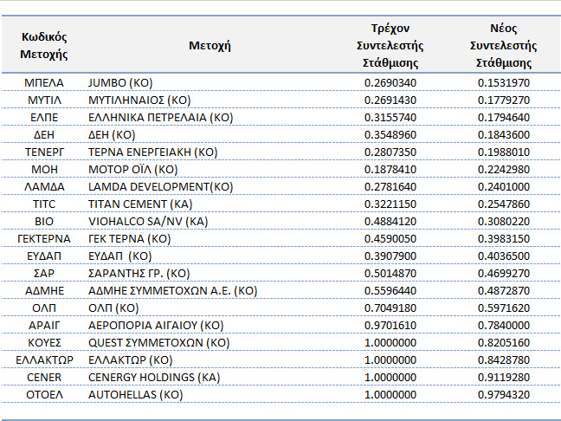Click the TITC stock code cell
561x421 pixels.
click(43, 204)
